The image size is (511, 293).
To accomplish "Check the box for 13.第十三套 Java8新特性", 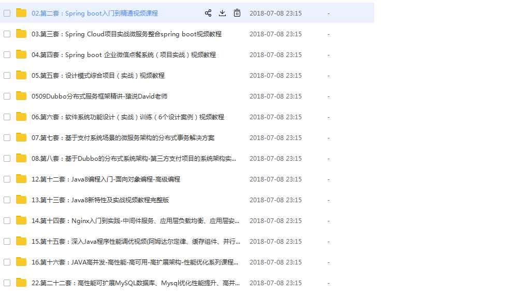I will pos(7,200).
